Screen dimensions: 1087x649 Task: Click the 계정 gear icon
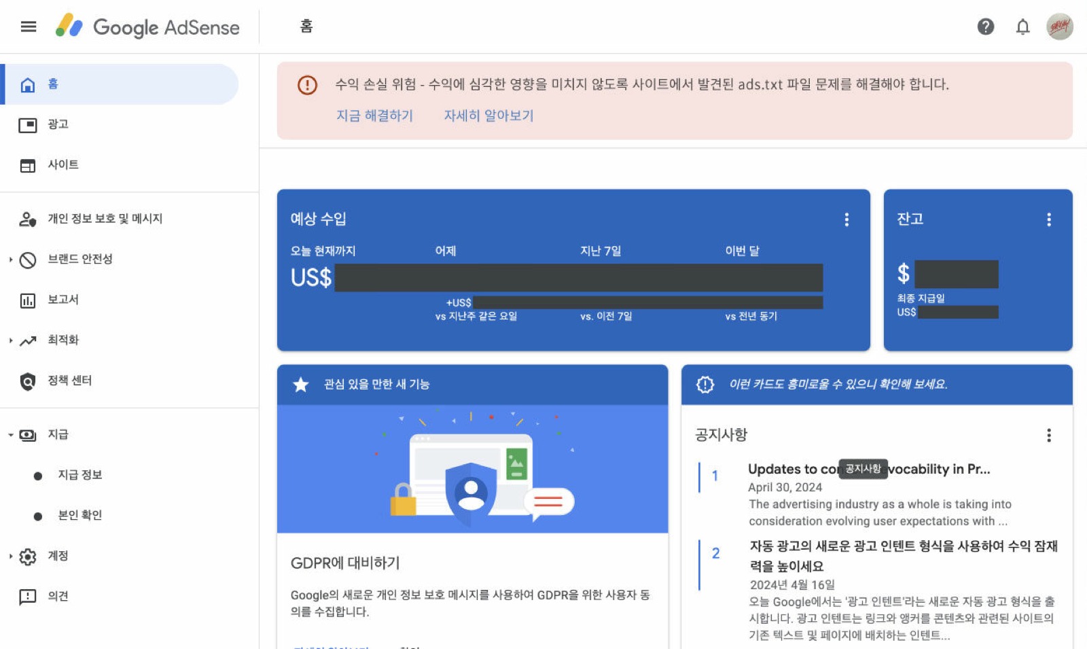[28, 557]
